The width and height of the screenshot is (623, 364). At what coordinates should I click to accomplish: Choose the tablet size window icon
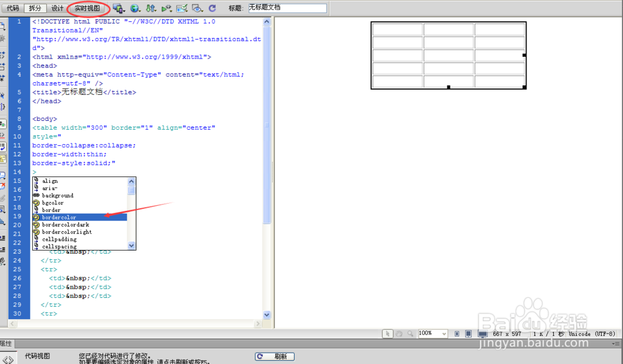[x=468, y=334]
